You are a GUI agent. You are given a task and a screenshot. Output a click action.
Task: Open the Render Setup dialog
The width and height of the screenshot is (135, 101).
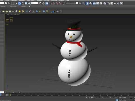pos(109,3)
